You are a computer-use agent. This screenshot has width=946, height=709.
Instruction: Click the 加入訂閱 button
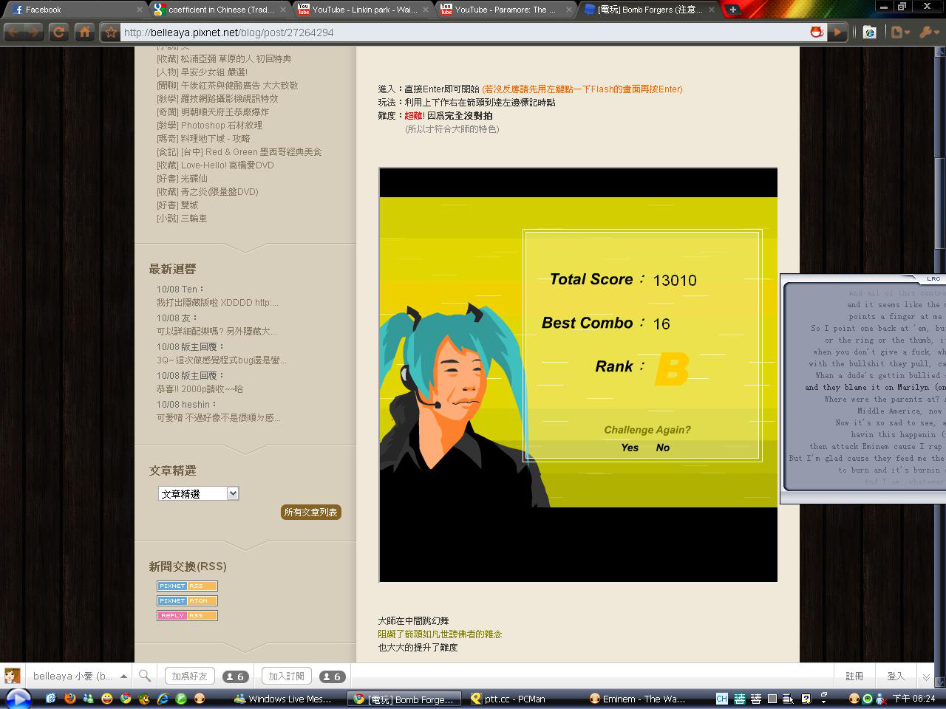[x=286, y=676]
